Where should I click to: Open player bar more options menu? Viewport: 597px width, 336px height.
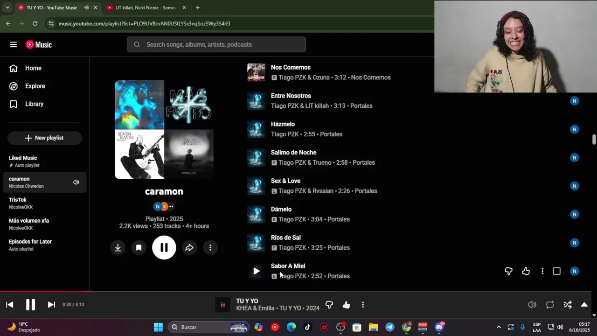[x=363, y=305]
